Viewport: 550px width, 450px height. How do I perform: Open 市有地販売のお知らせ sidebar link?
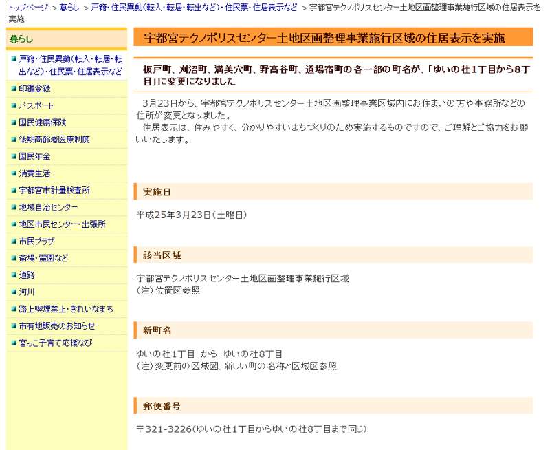57,325
